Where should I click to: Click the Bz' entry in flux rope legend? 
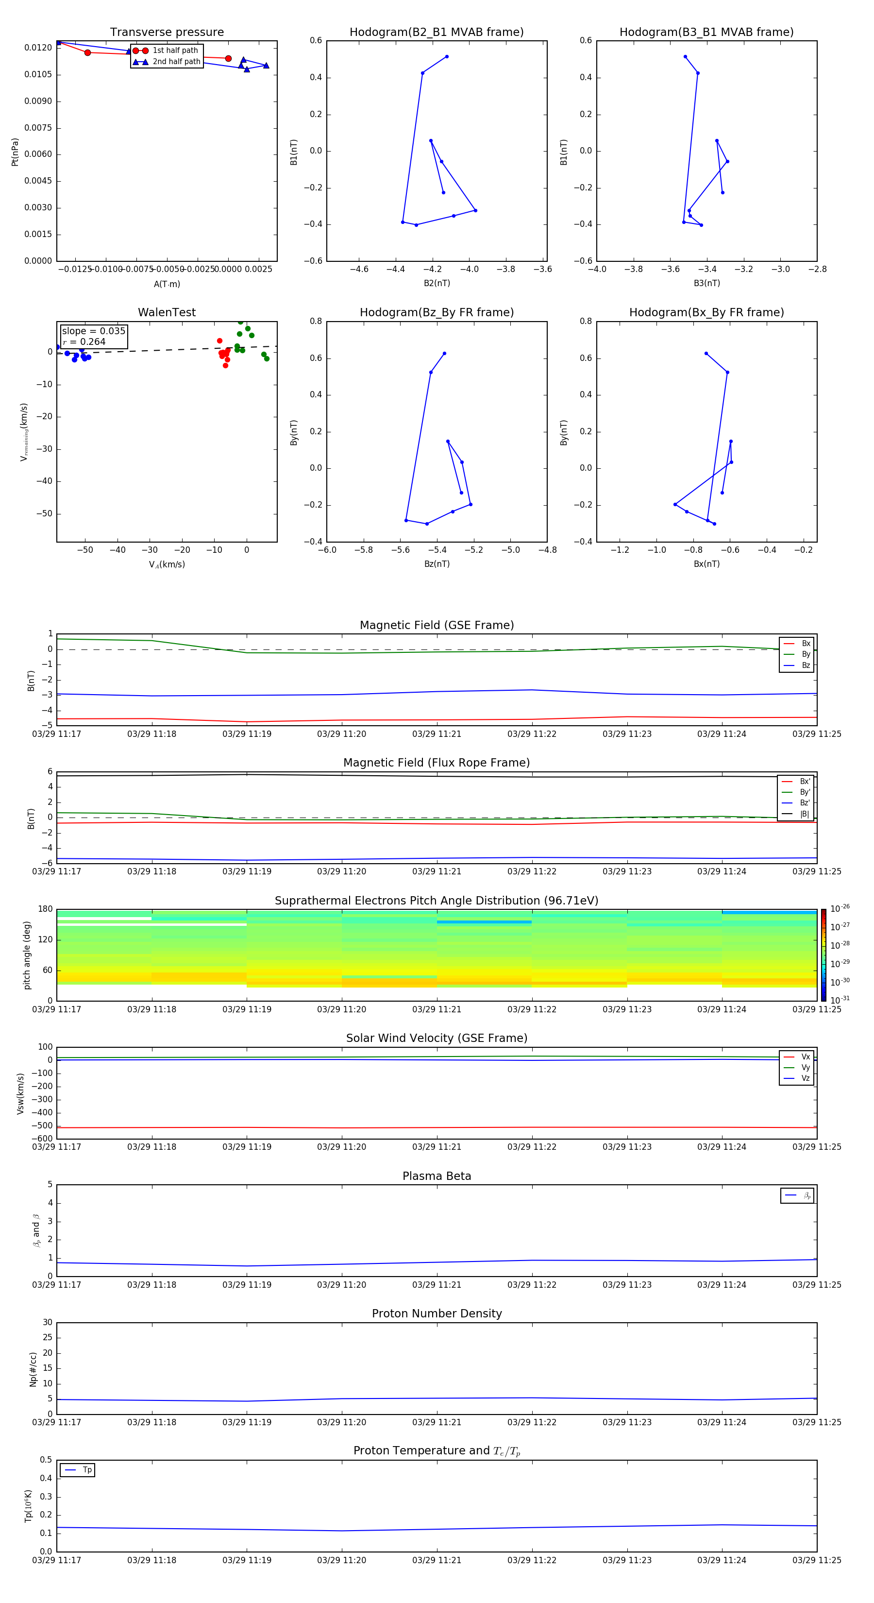point(796,803)
